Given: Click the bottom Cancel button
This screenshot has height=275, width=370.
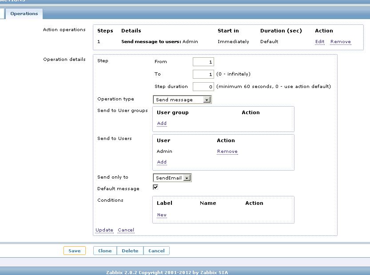Looking at the screenshot, I should (x=156, y=251).
